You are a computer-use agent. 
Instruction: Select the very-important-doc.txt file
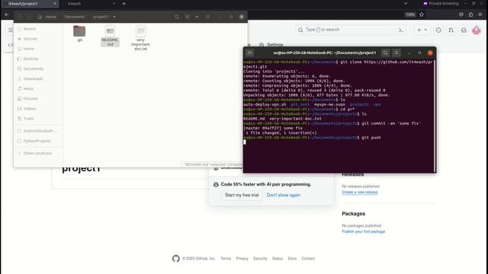click(x=140, y=37)
